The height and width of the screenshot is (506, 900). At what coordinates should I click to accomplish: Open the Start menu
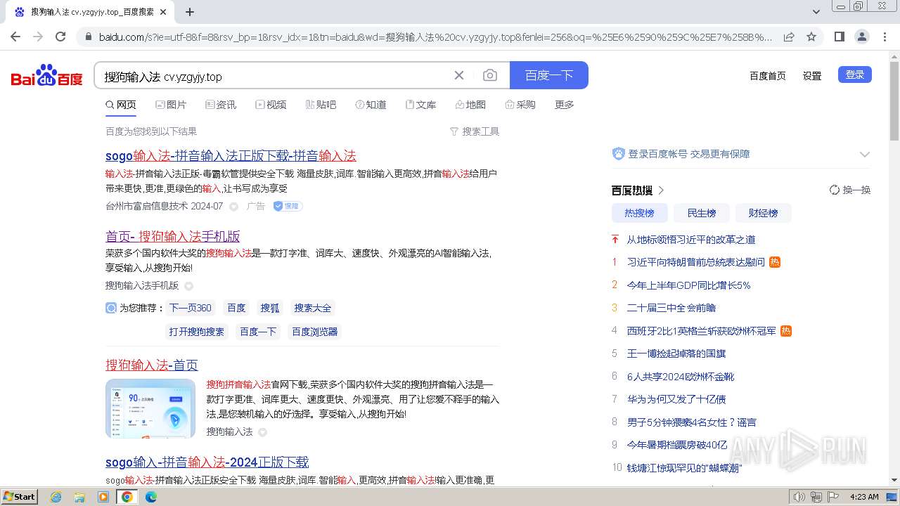click(x=19, y=497)
